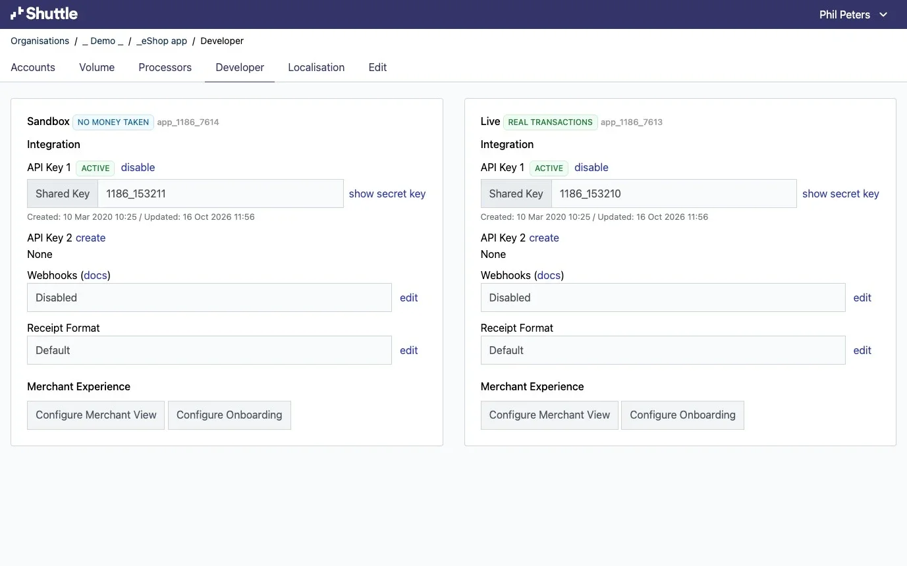Click the app_1186_7614 Sandbox ID

[188, 122]
